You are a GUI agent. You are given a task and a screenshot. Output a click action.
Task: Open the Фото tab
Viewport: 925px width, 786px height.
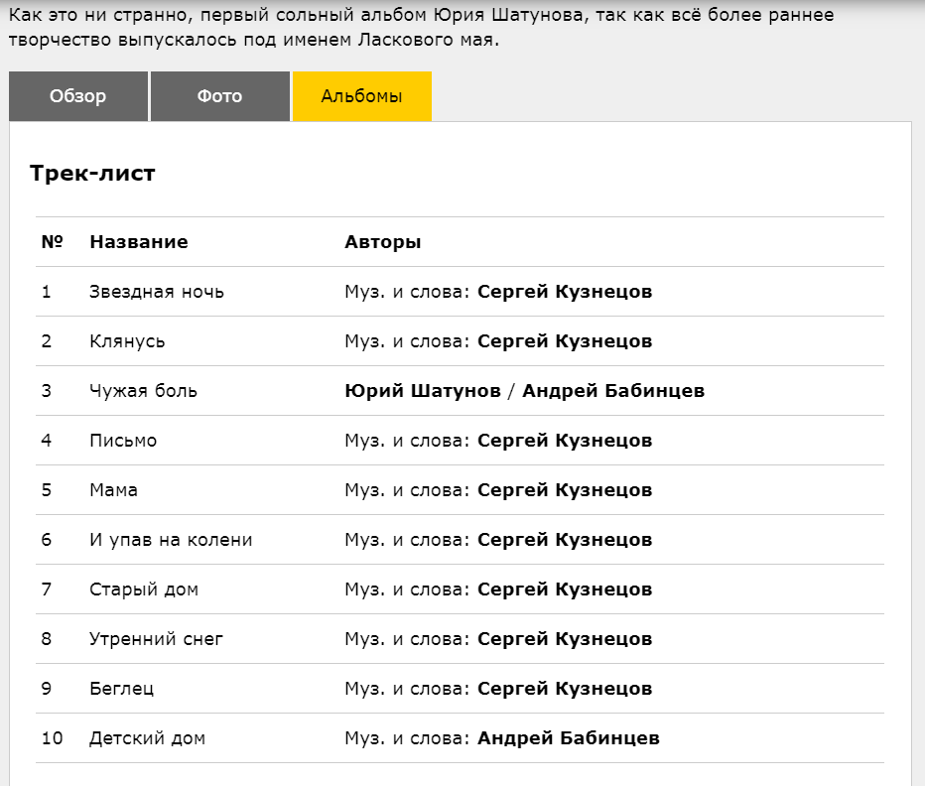pos(220,96)
